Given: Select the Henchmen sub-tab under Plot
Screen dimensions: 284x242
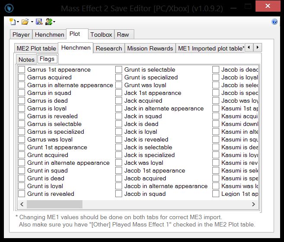Looking at the screenshot, I should pos(76,48).
